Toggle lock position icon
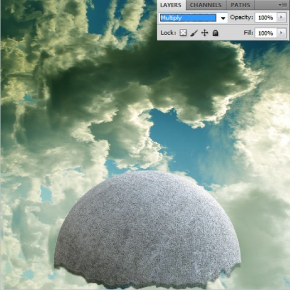This screenshot has width=290, height=290. pyautogui.click(x=205, y=33)
